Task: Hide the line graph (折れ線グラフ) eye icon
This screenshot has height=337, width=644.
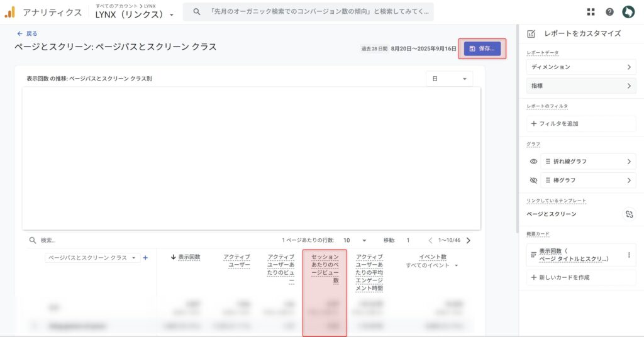Action: tap(533, 162)
